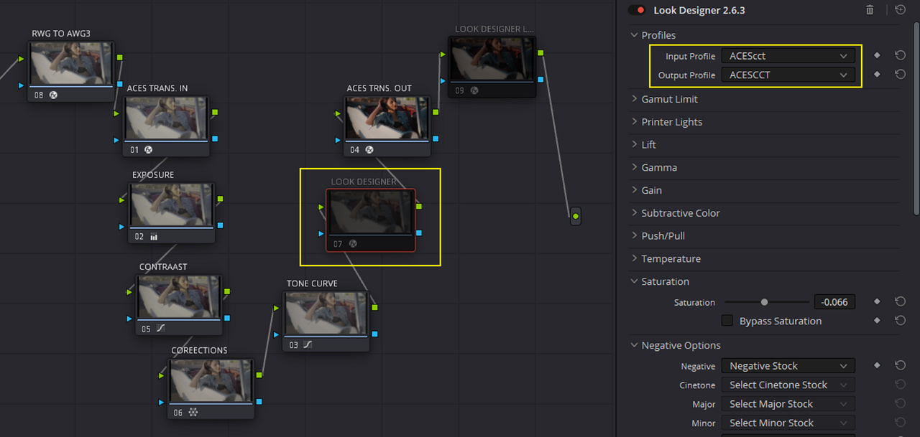Reset the Output Profile setting
Image resolution: width=920 pixels, height=437 pixels.
(x=900, y=74)
